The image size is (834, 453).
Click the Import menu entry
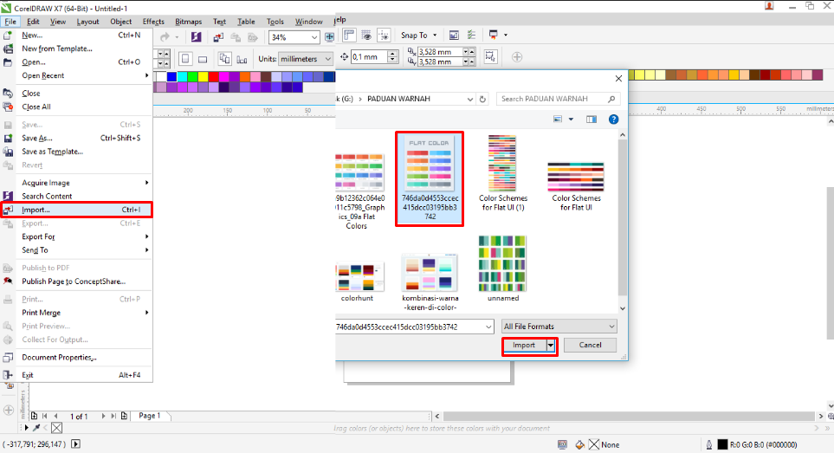point(76,210)
